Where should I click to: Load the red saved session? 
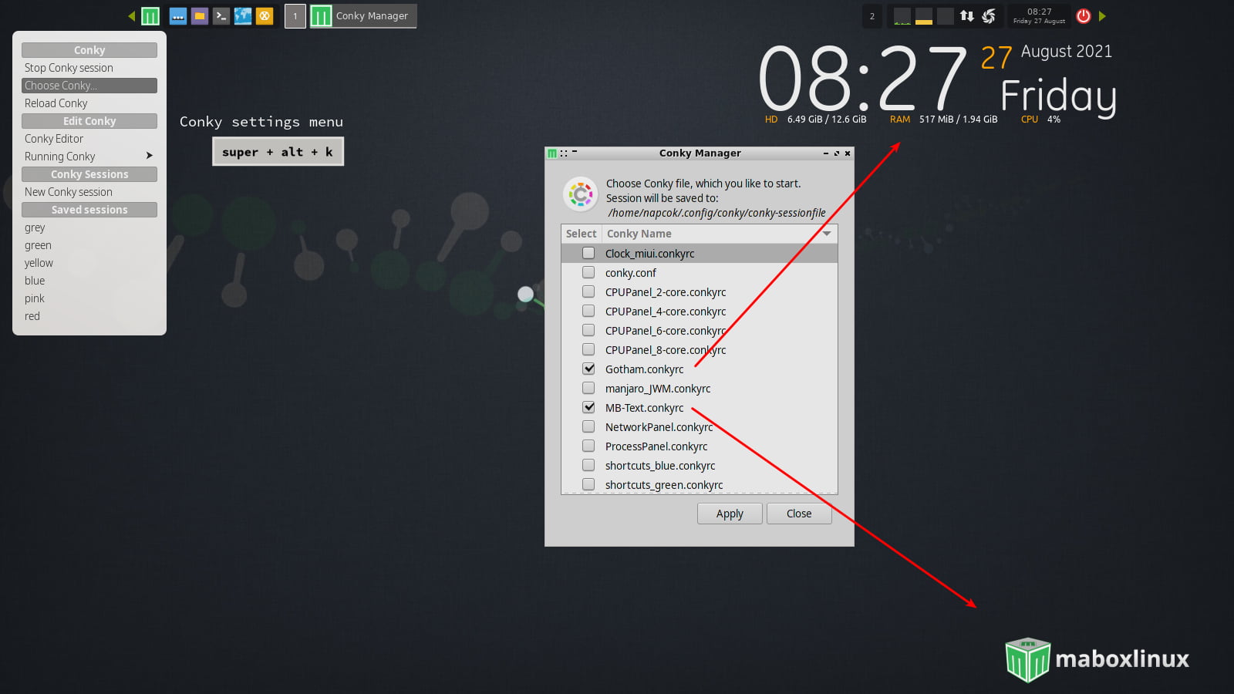(x=89, y=316)
